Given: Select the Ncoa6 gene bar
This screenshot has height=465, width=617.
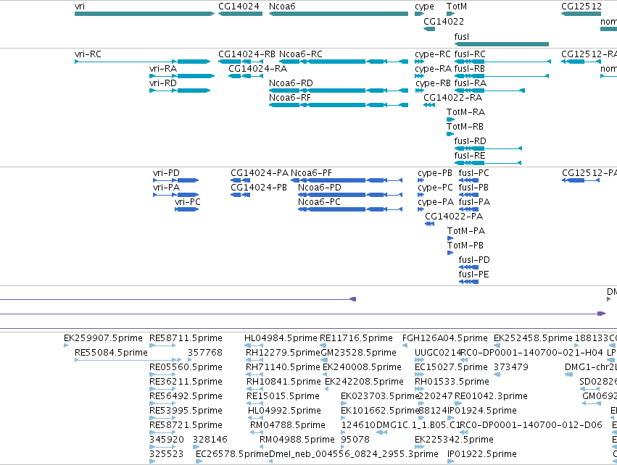Looking at the screenshot, I should [x=339, y=14].
